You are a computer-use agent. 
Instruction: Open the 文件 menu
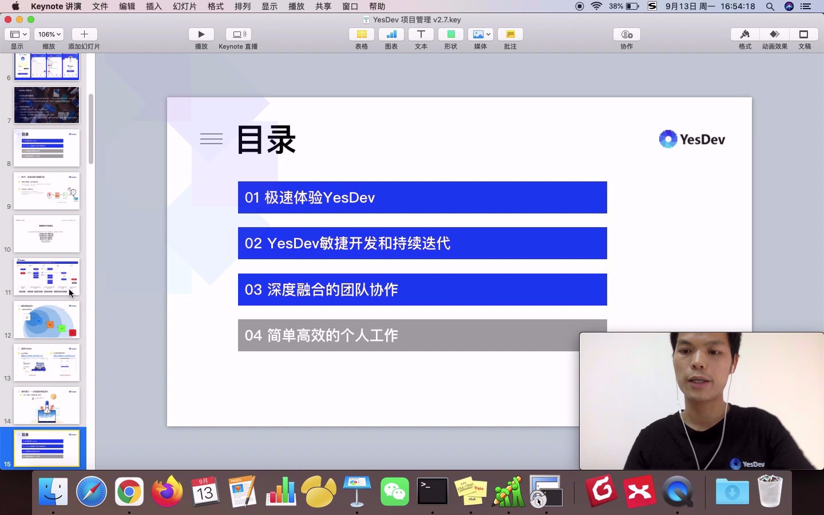pyautogui.click(x=100, y=6)
